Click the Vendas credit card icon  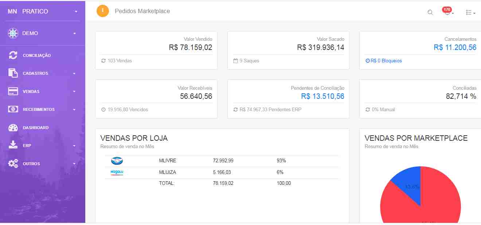tap(13, 91)
